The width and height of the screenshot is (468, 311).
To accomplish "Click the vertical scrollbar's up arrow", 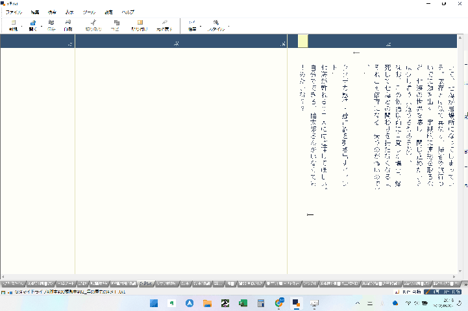I will (460, 38).
